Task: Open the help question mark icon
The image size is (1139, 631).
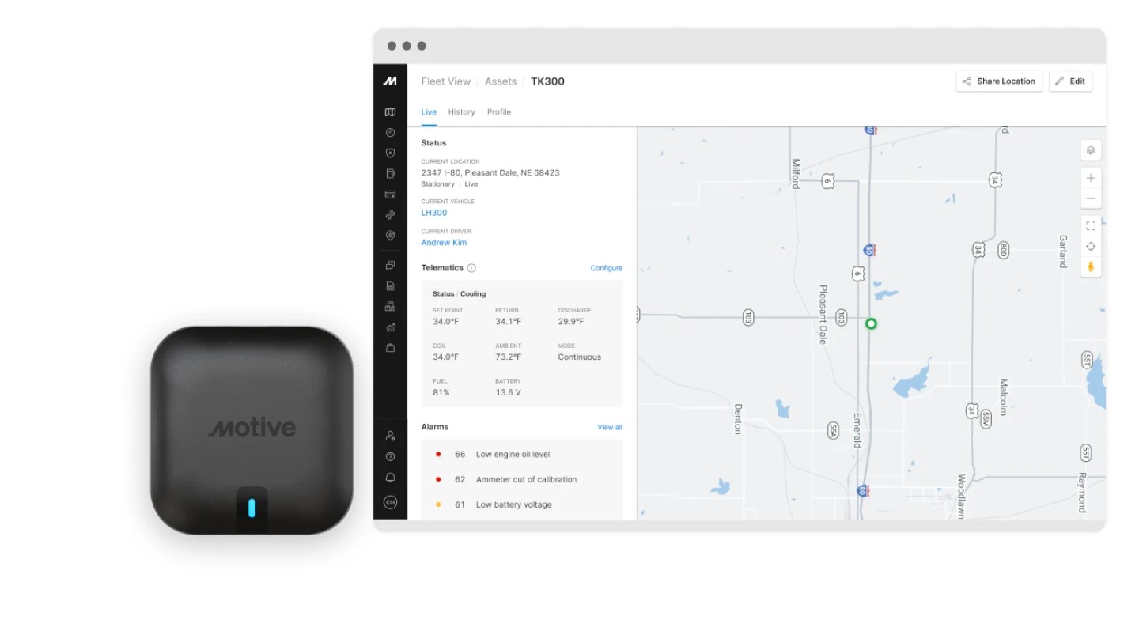Action: 390,456
